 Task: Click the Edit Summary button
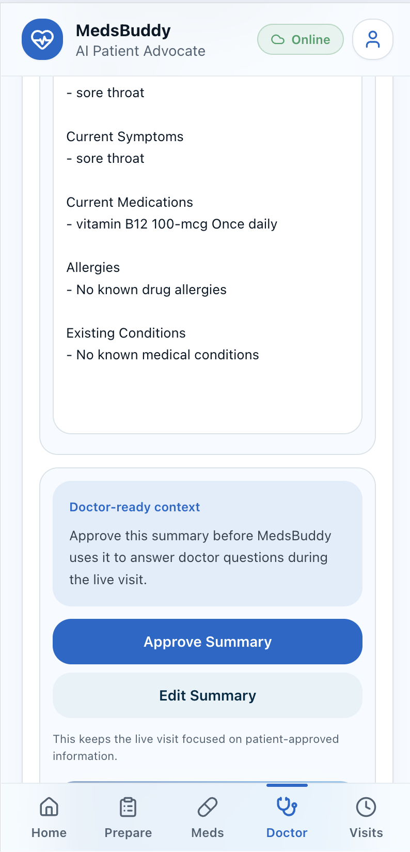tap(208, 695)
